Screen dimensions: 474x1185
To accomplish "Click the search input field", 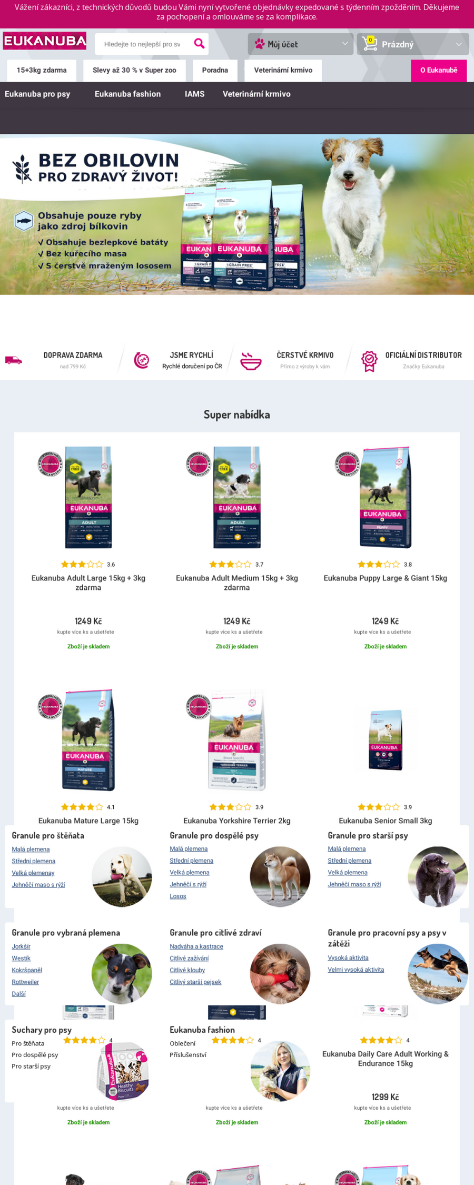I will (x=143, y=44).
